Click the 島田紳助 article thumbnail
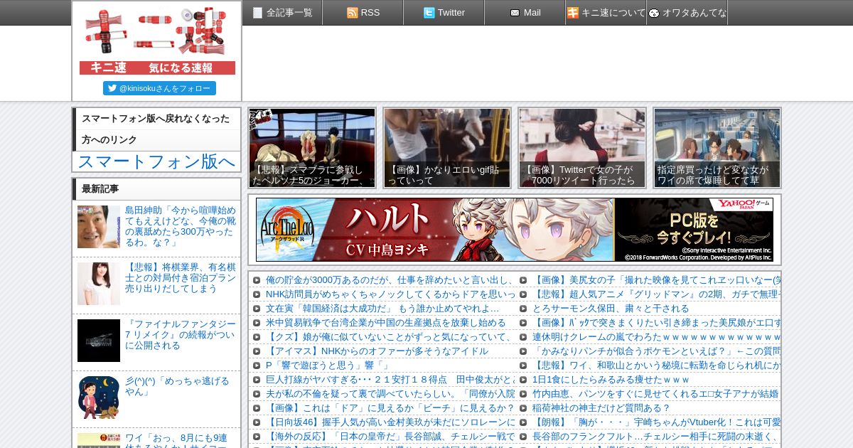This screenshot has height=448, width=853. pyautogui.click(x=99, y=227)
